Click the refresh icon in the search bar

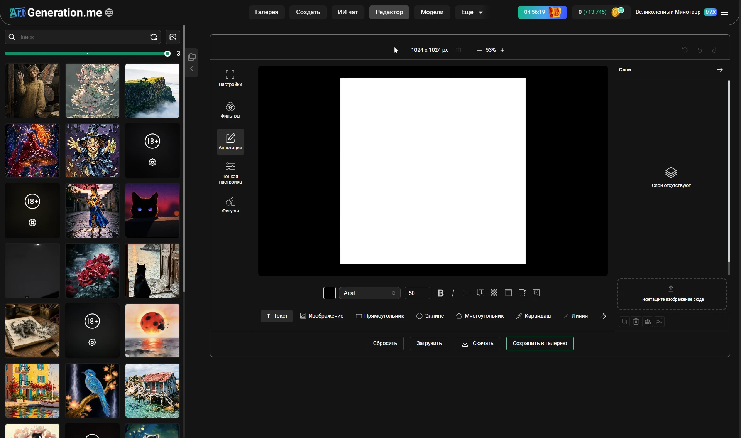[154, 37]
